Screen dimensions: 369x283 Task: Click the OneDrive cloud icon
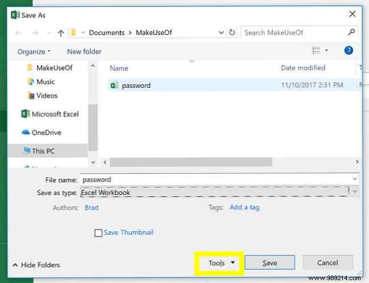click(x=26, y=132)
